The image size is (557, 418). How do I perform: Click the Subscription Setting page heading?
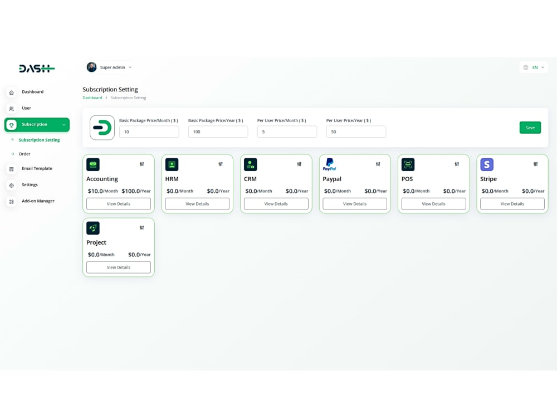(x=110, y=90)
